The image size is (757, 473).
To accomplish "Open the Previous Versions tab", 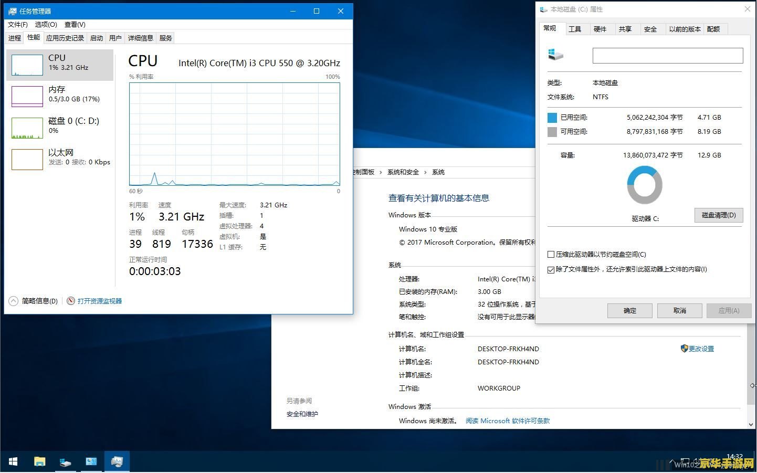I will [685, 29].
